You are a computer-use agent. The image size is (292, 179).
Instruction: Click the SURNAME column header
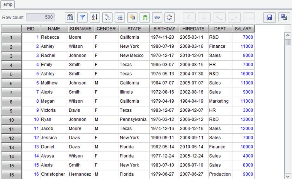(81, 29)
